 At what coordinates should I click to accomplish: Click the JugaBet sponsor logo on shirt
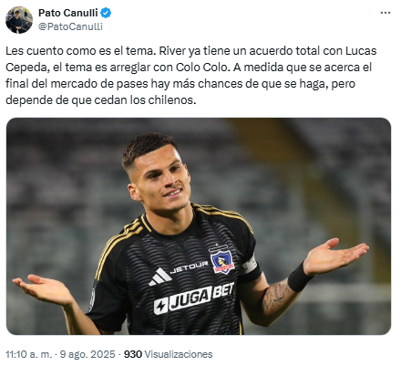tap(194, 298)
